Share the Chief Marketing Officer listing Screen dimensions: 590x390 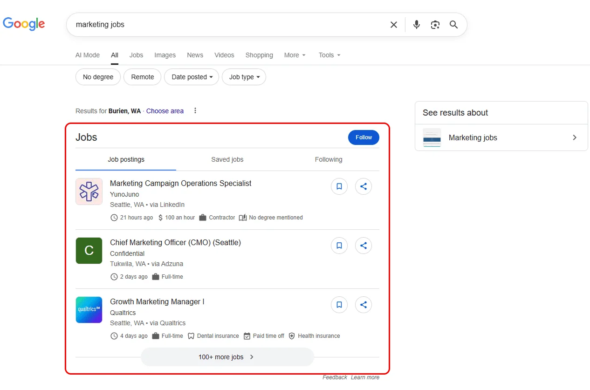click(364, 246)
